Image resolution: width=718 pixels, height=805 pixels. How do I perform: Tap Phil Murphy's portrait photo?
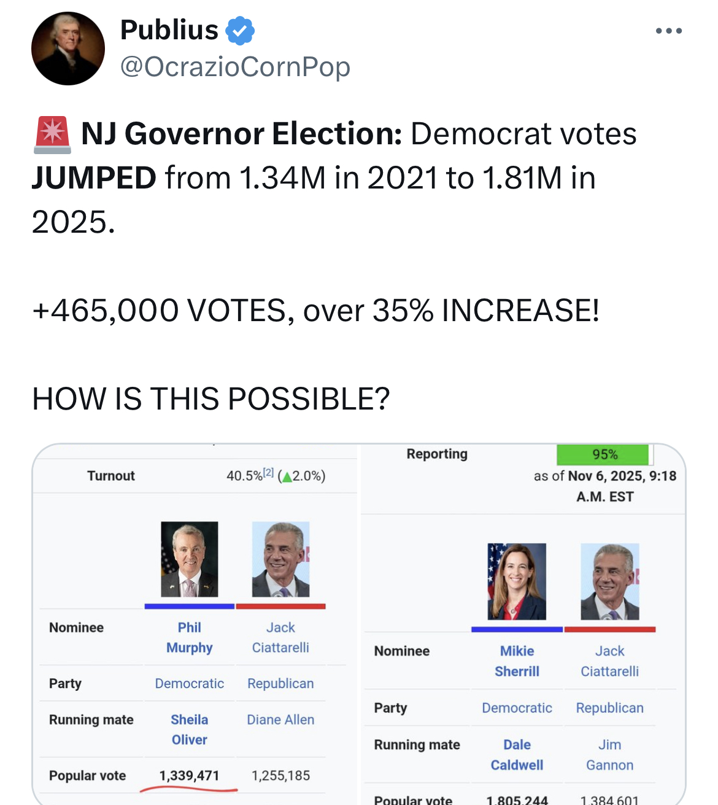pos(189,559)
